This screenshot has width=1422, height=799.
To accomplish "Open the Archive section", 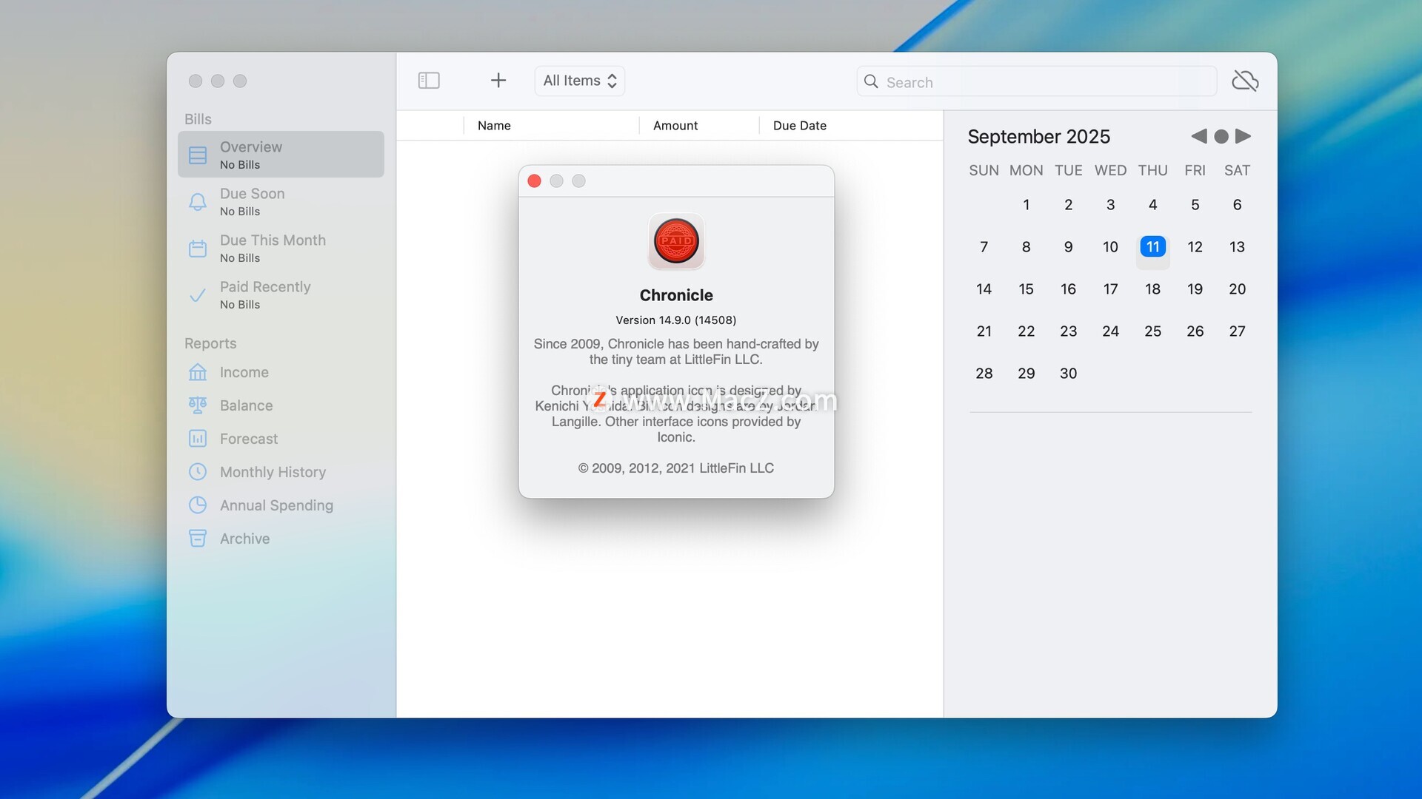I will (281, 539).
